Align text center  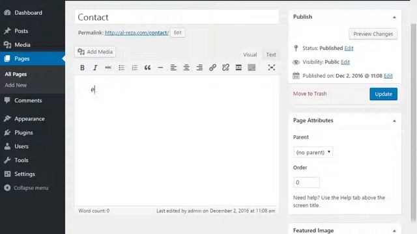pos(186,68)
